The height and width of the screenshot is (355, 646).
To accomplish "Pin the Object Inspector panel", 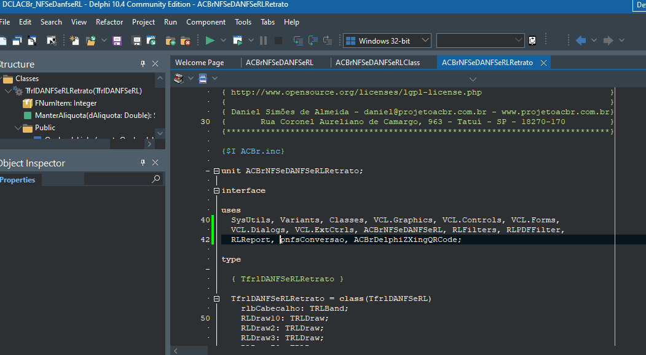I will (x=143, y=162).
